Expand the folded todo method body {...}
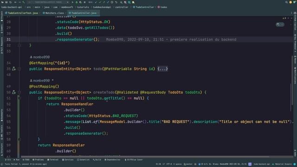Screen dimensions: 297x167 (x=162, y=69)
